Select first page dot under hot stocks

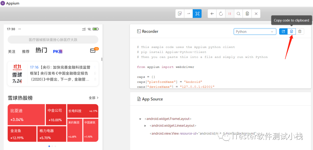49,146
